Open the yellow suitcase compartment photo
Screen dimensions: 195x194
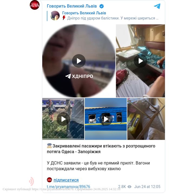pyautogui.click(x=146, y=119)
